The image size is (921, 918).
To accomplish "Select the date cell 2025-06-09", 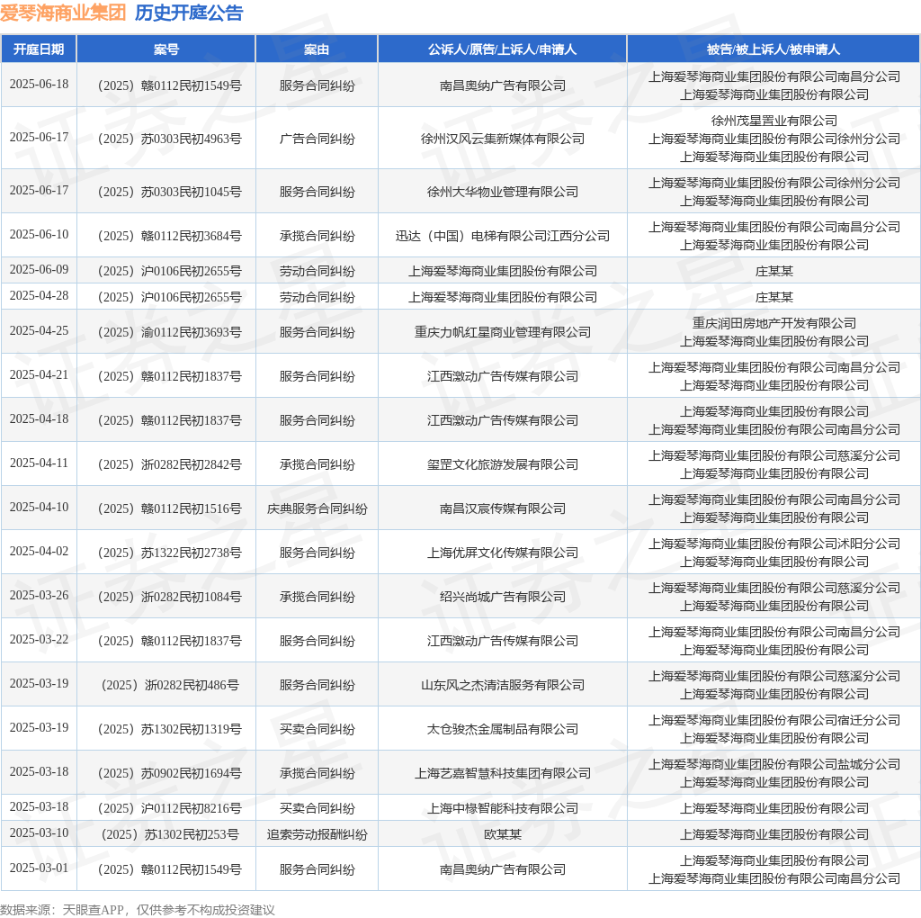I will point(39,269).
